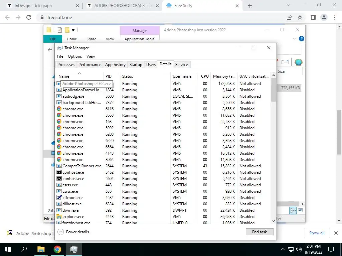Open File Explorer from the taskbar
342x256 pixels.
(x=41, y=249)
